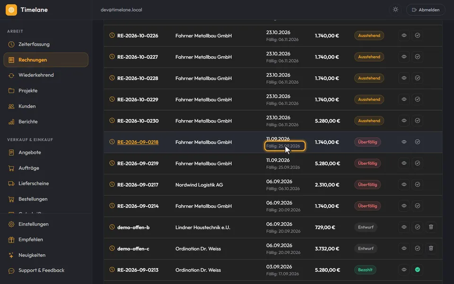Open Berichte in the sidebar
This screenshot has width=454, height=284.
pos(46,122)
